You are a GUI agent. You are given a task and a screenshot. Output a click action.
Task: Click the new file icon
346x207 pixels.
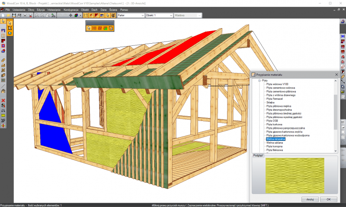3,16
